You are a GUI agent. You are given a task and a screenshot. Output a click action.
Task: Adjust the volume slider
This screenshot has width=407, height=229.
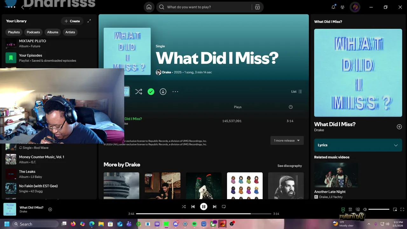point(379,209)
